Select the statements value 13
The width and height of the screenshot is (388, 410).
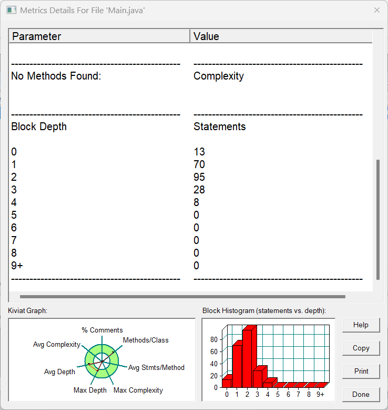[199, 152]
